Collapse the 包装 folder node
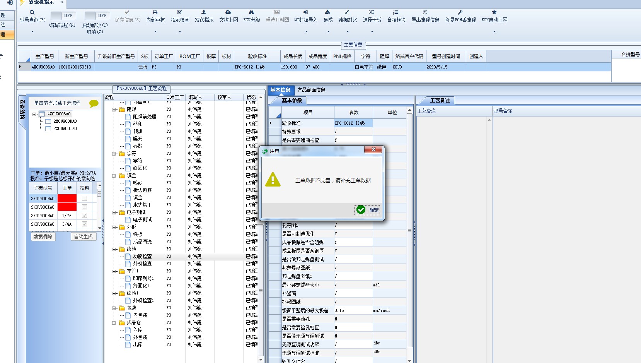The width and height of the screenshot is (641, 363). pos(114,308)
